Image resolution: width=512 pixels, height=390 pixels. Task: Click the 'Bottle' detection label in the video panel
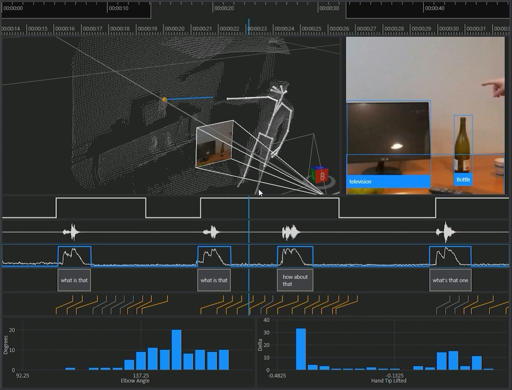463,179
